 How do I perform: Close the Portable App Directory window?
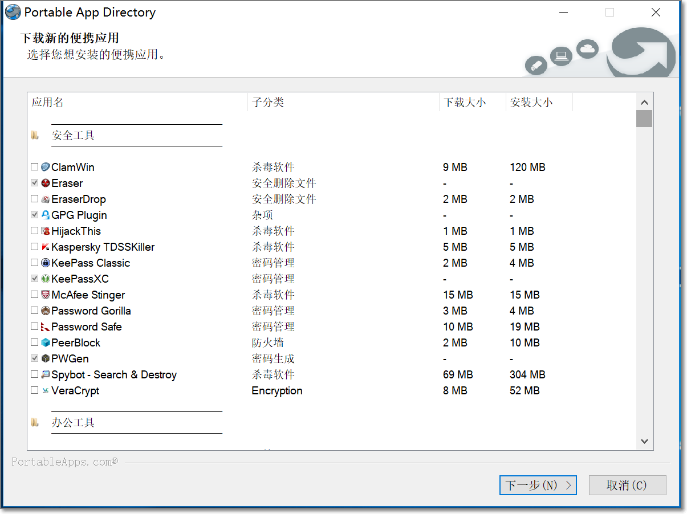(x=656, y=12)
